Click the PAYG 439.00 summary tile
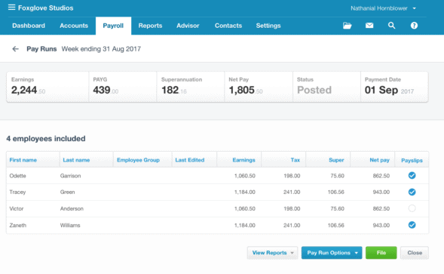Screen dimensions: 444x274 (123, 87)
